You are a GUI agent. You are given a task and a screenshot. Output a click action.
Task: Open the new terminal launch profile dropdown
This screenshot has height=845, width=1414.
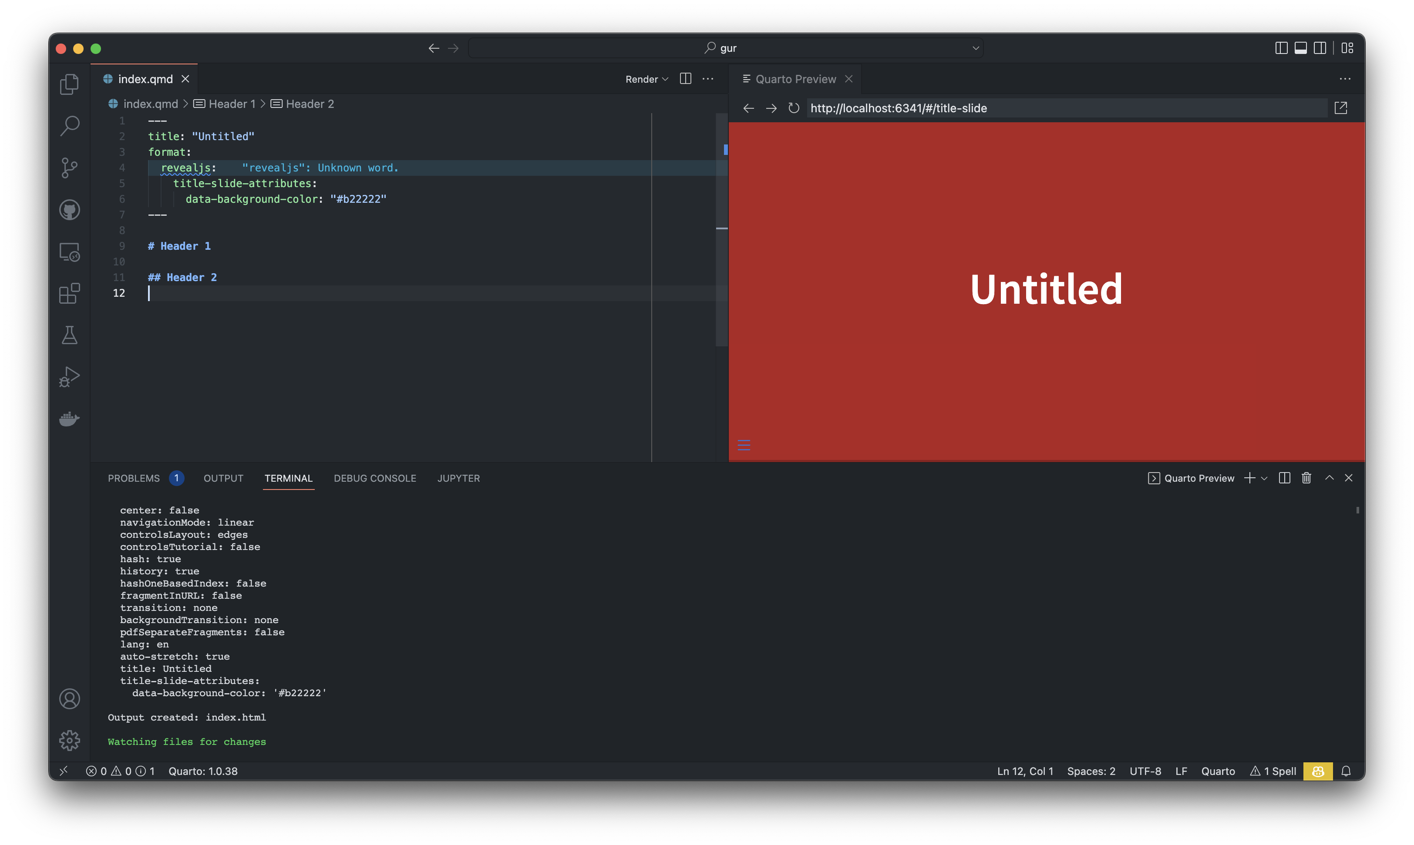click(x=1264, y=478)
